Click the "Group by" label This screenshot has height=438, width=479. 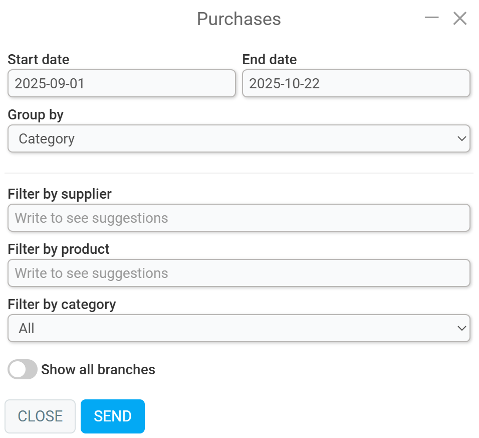click(x=36, y=114)
